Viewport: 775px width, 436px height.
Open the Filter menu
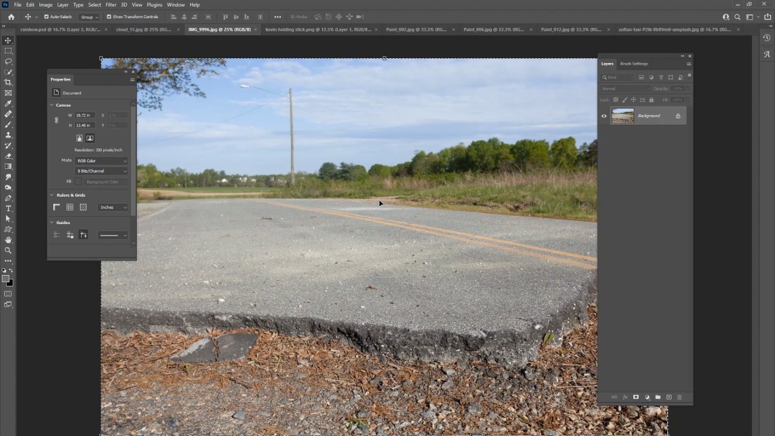coord(111,5)
